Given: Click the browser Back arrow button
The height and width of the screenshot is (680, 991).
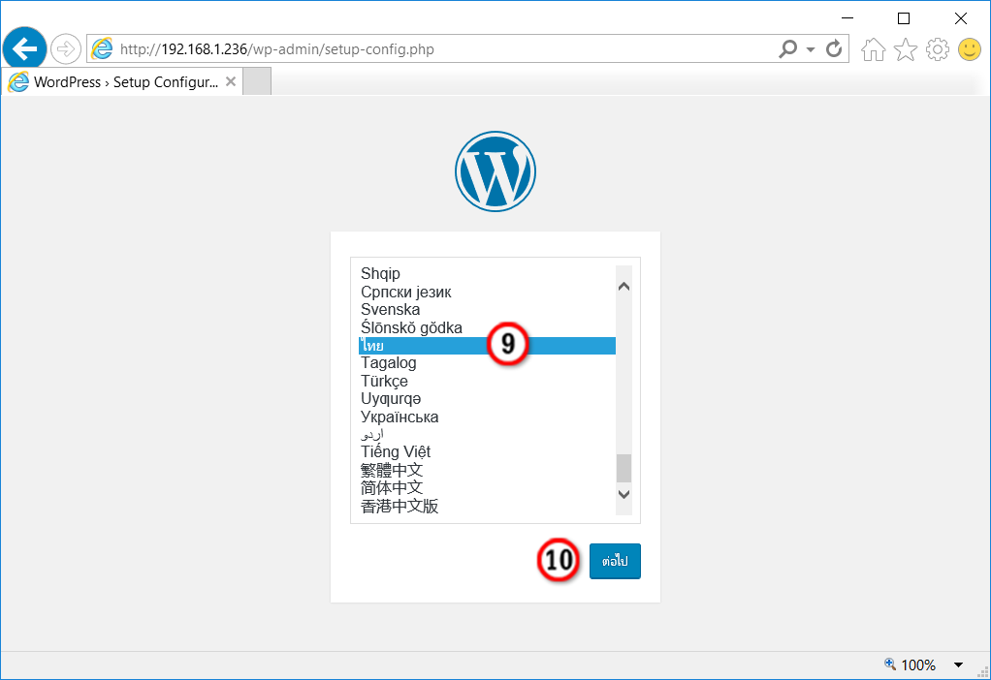Looking at the screenshot, I should (24, 48).
